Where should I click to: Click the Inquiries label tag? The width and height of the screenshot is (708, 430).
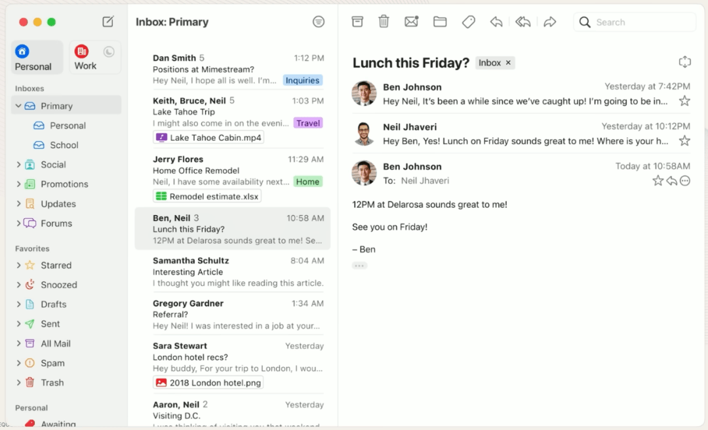click(302, 81)
